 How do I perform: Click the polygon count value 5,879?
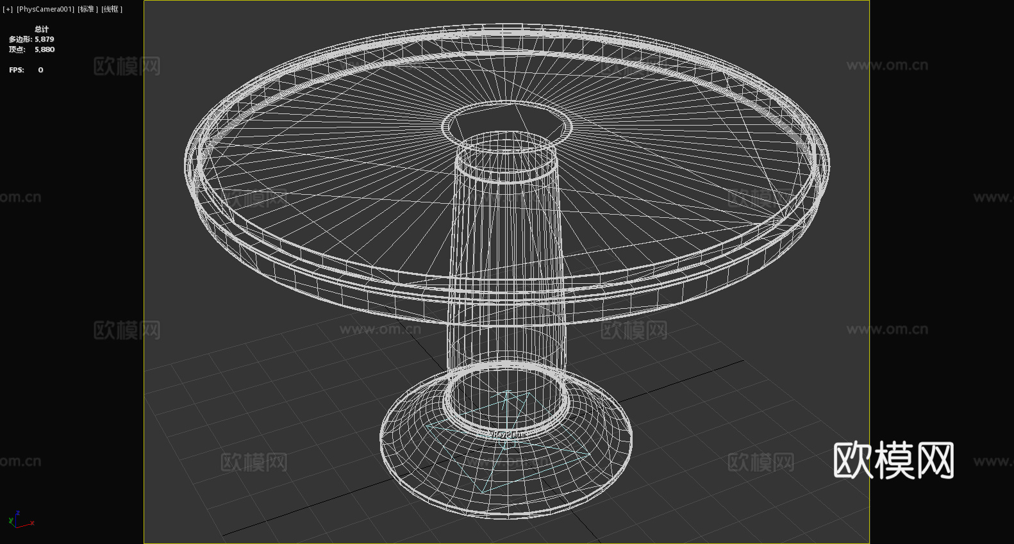tap(44, 39)
